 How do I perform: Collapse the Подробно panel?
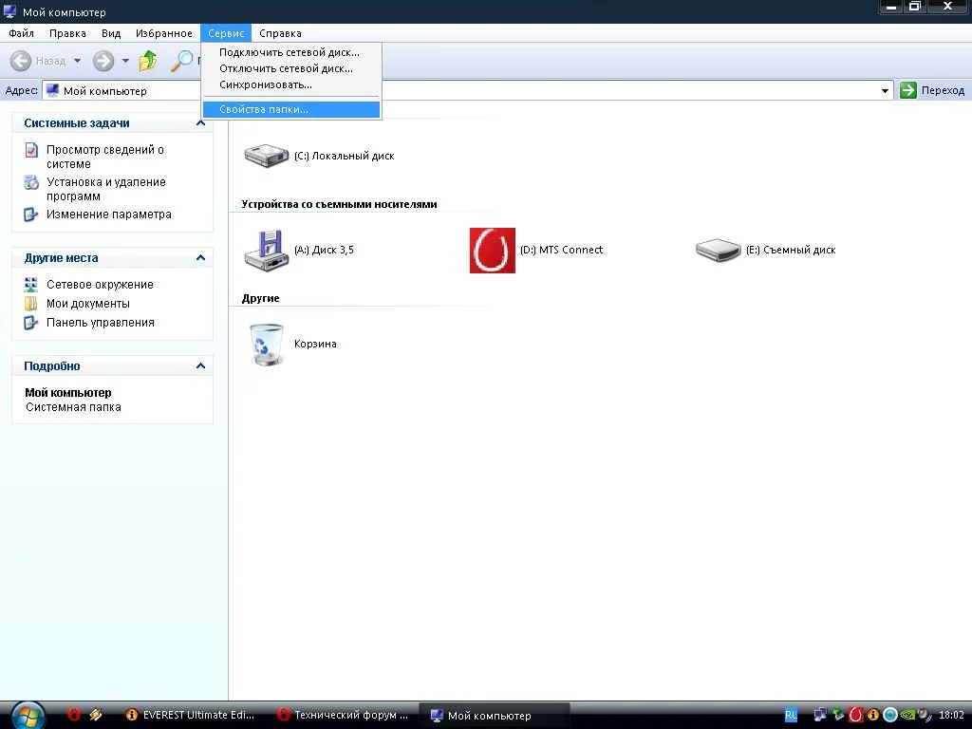click(200, 365)
